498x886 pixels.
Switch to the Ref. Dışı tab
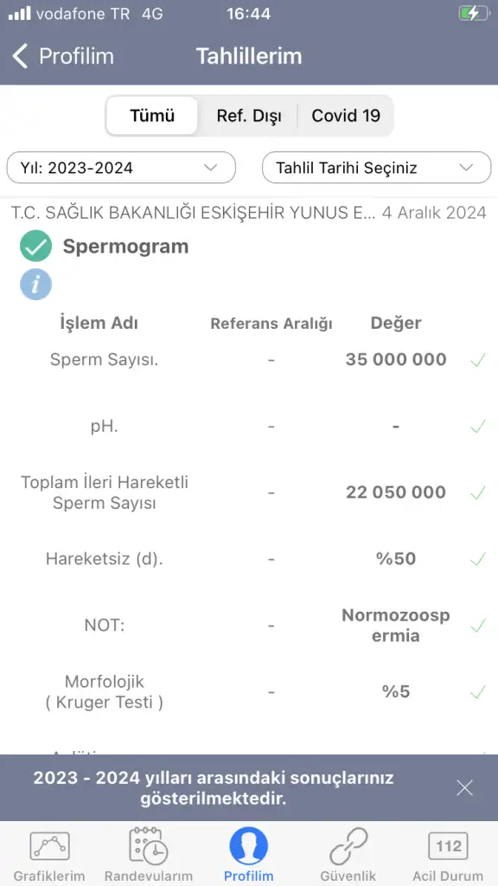tap(248, 116)
